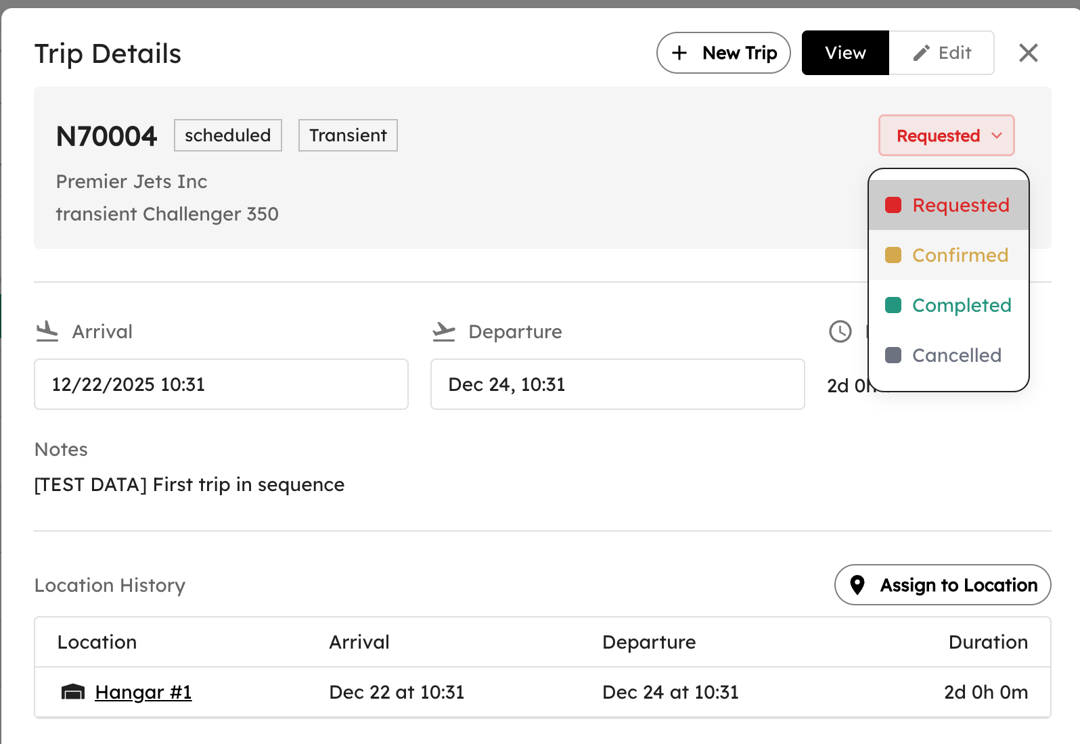Click the arrival plane landing icon

tap(47, 331)
